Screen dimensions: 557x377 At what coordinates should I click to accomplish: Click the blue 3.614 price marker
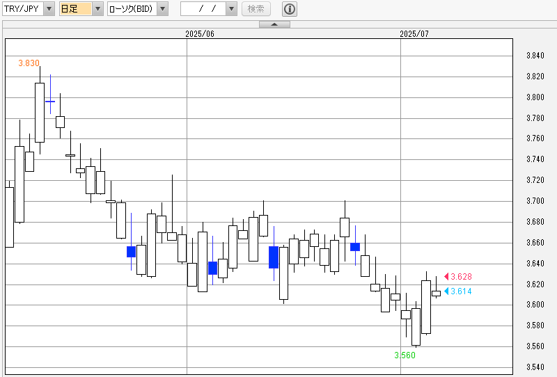[458, 291]
